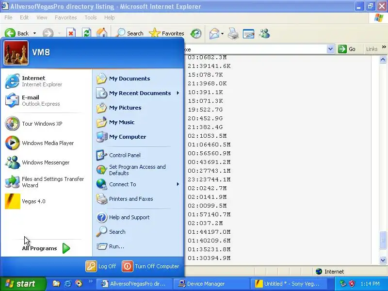Click the Start button
The height and width of the screenshot is (291, 388).
coord(22,284)
